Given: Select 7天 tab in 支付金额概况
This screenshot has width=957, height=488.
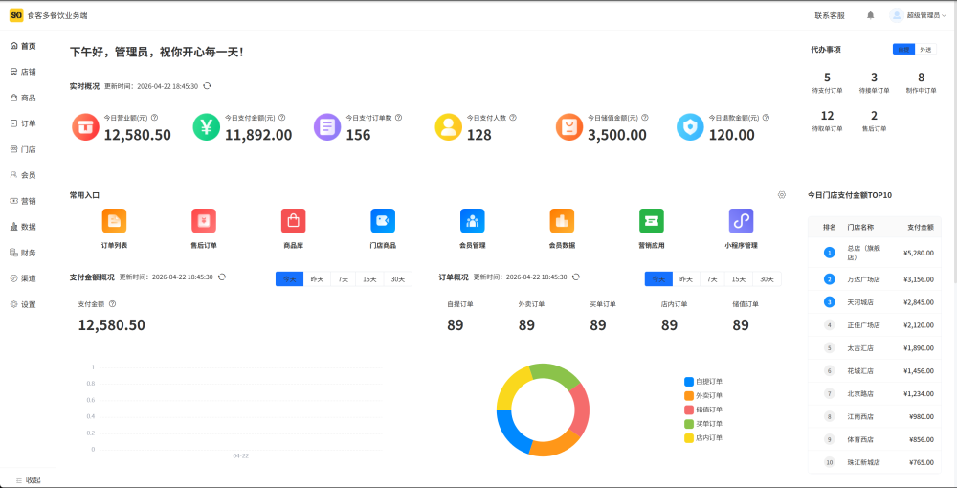Looking at the screenshot, I should pos(344,278).
